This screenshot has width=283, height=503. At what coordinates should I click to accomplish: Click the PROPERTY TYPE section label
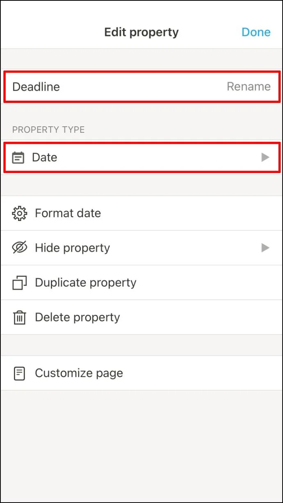pyautogui.click(x=48, y=130)
